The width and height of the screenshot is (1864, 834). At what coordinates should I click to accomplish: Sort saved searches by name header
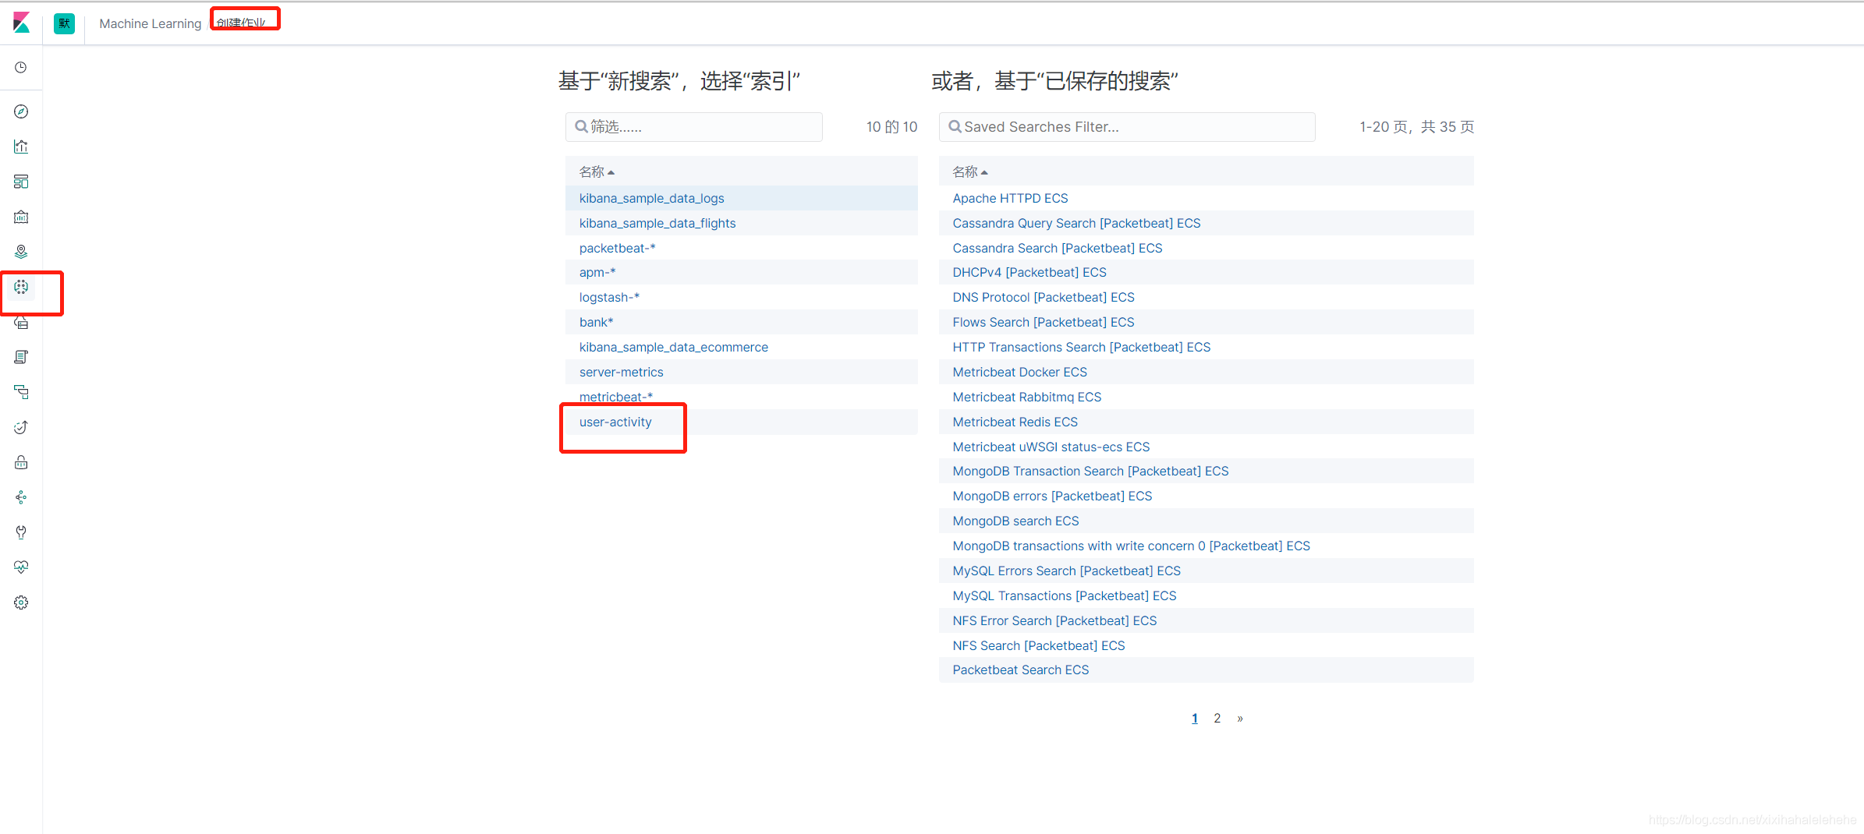coord(970,171)
